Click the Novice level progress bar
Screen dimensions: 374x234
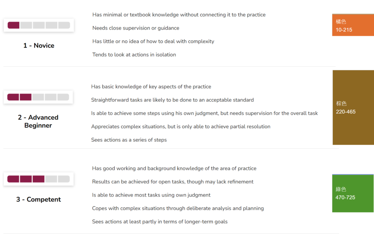[39, 25]
